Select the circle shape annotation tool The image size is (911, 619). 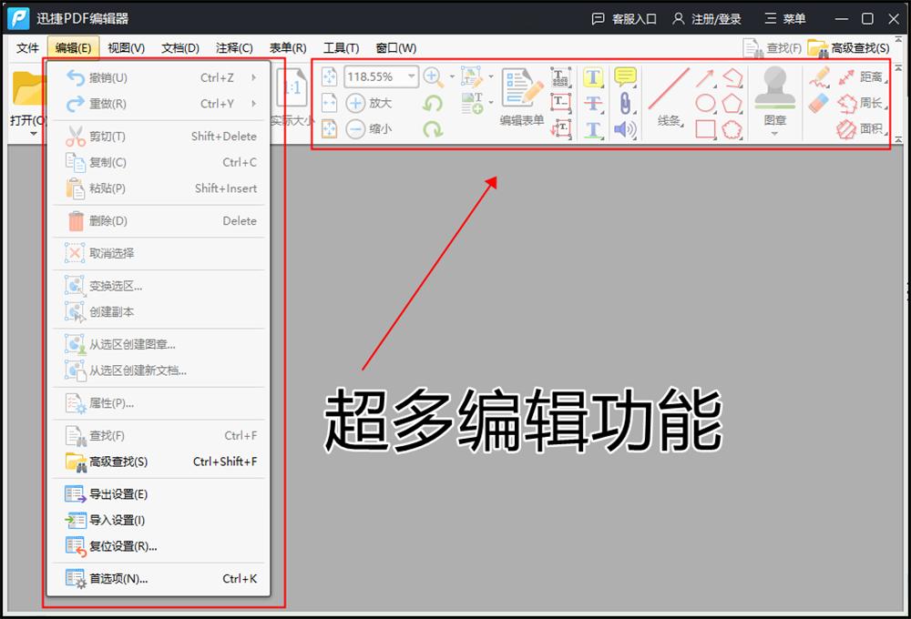[706, 103]
